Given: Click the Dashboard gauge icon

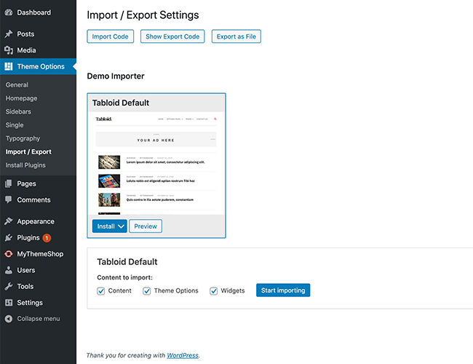Looking at the screenshot, I should click(9, 12).
